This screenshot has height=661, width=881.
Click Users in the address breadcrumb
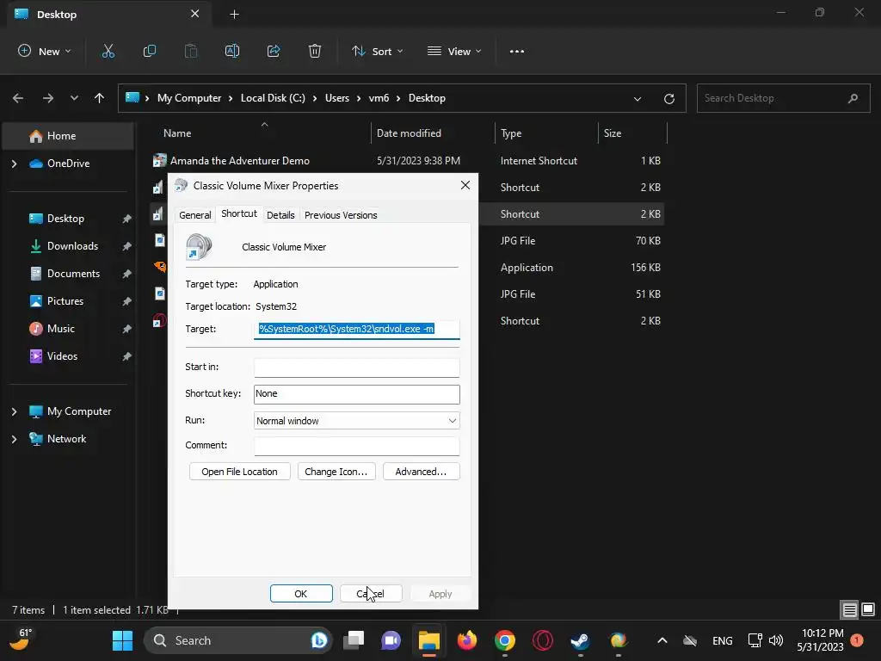[x=337, y=98]
